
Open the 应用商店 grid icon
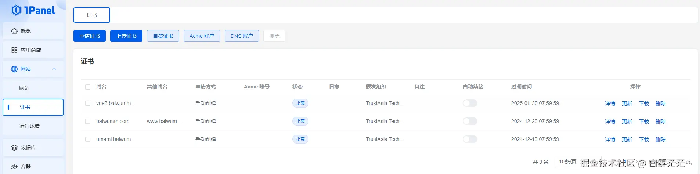click(14, 50)
